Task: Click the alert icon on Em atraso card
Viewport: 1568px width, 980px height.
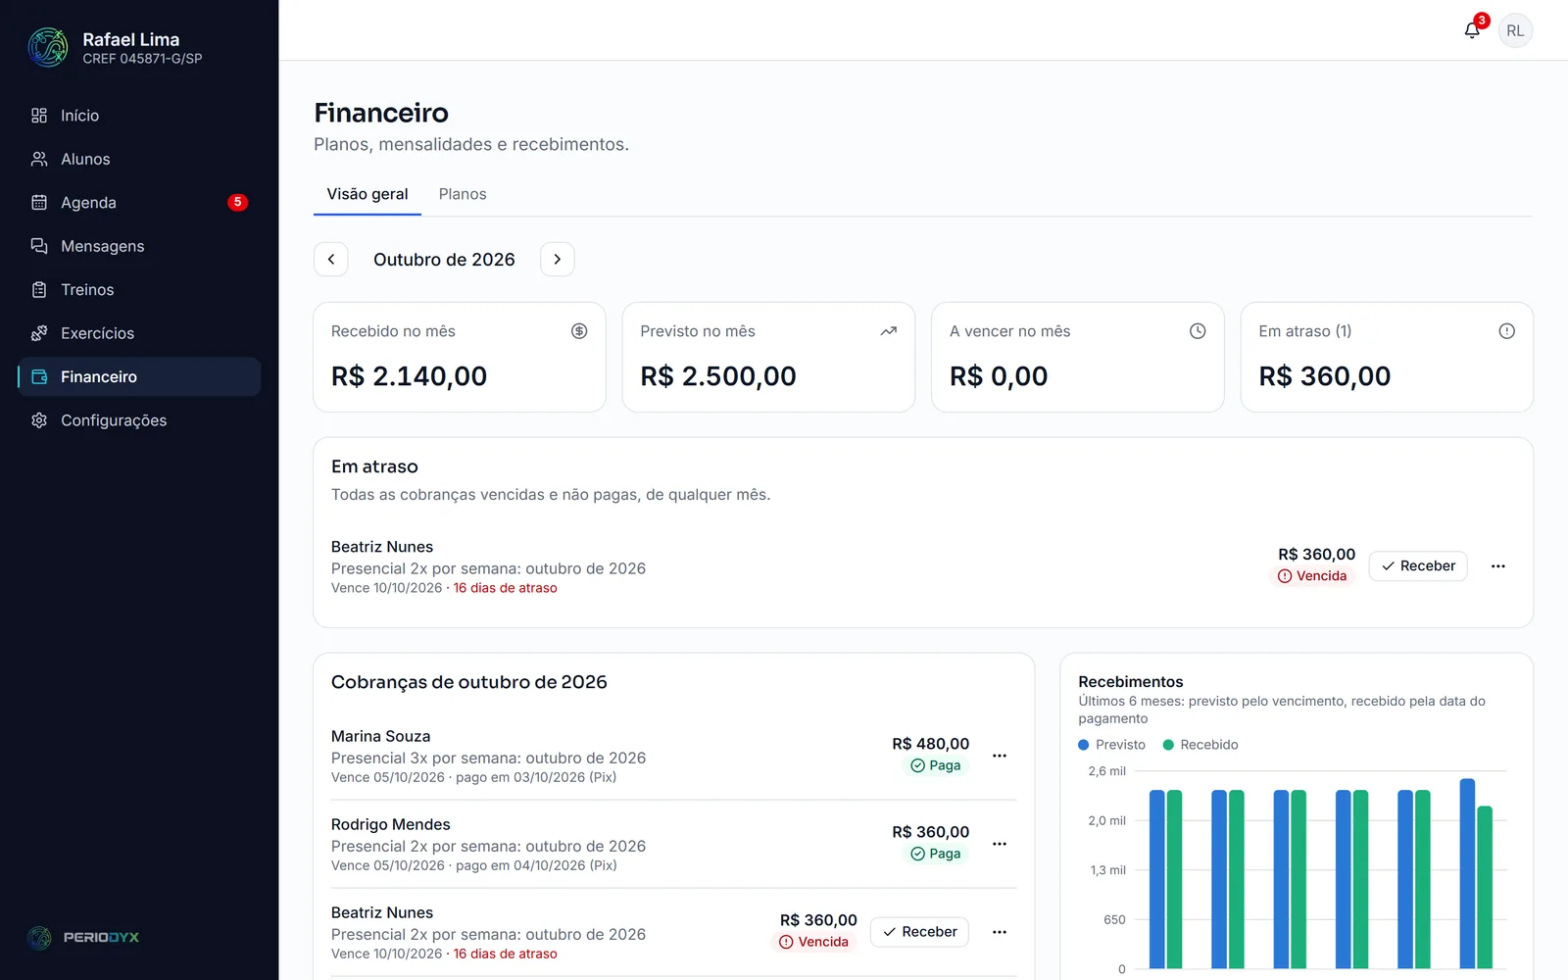Action: pos(1507,331)
